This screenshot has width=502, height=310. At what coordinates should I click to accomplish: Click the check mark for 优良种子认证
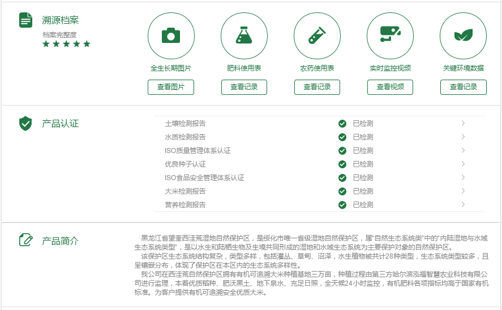point(342,164)
